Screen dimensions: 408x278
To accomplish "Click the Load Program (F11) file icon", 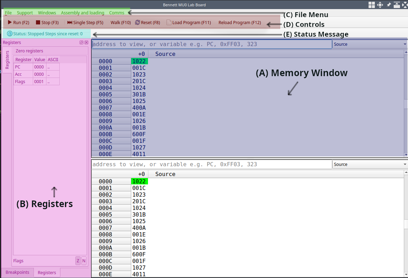I will pos(169,23).
